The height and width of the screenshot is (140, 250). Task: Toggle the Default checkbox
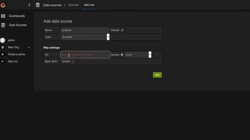122,30
